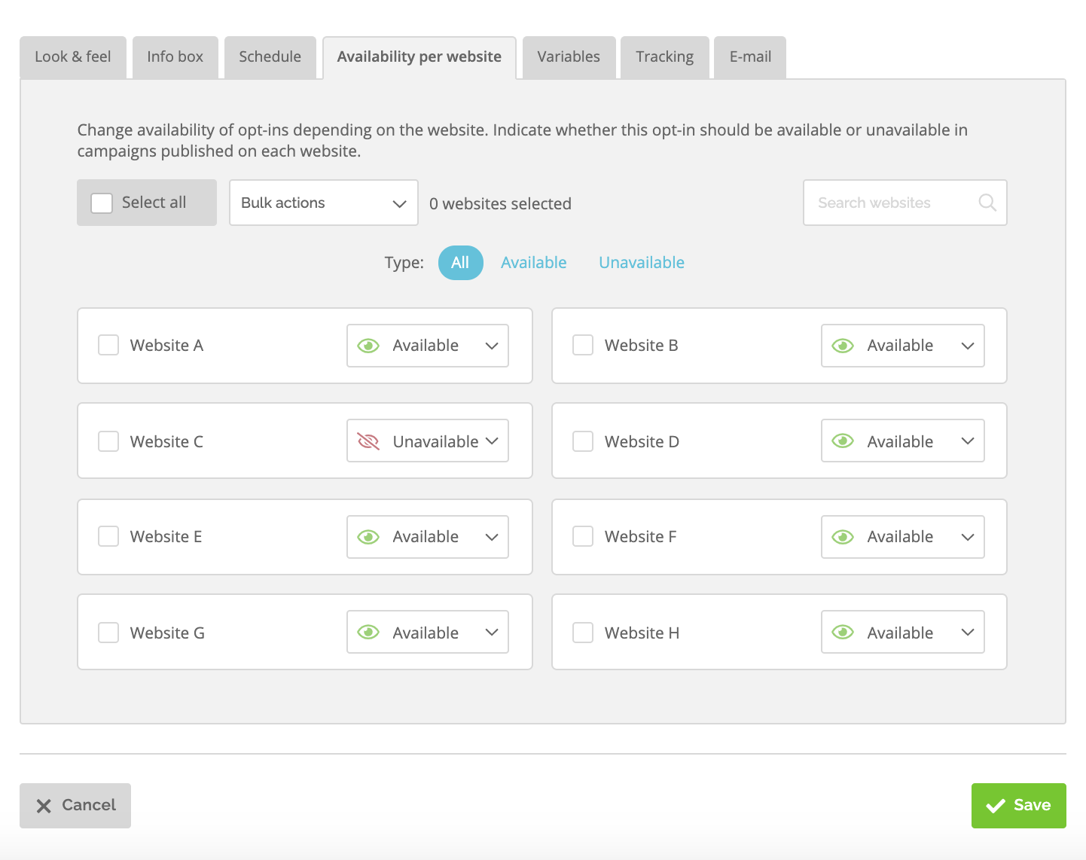This screenshot has height=860, width=1086.
Task: Check the Website A checkbox
Action: (108, 345)
